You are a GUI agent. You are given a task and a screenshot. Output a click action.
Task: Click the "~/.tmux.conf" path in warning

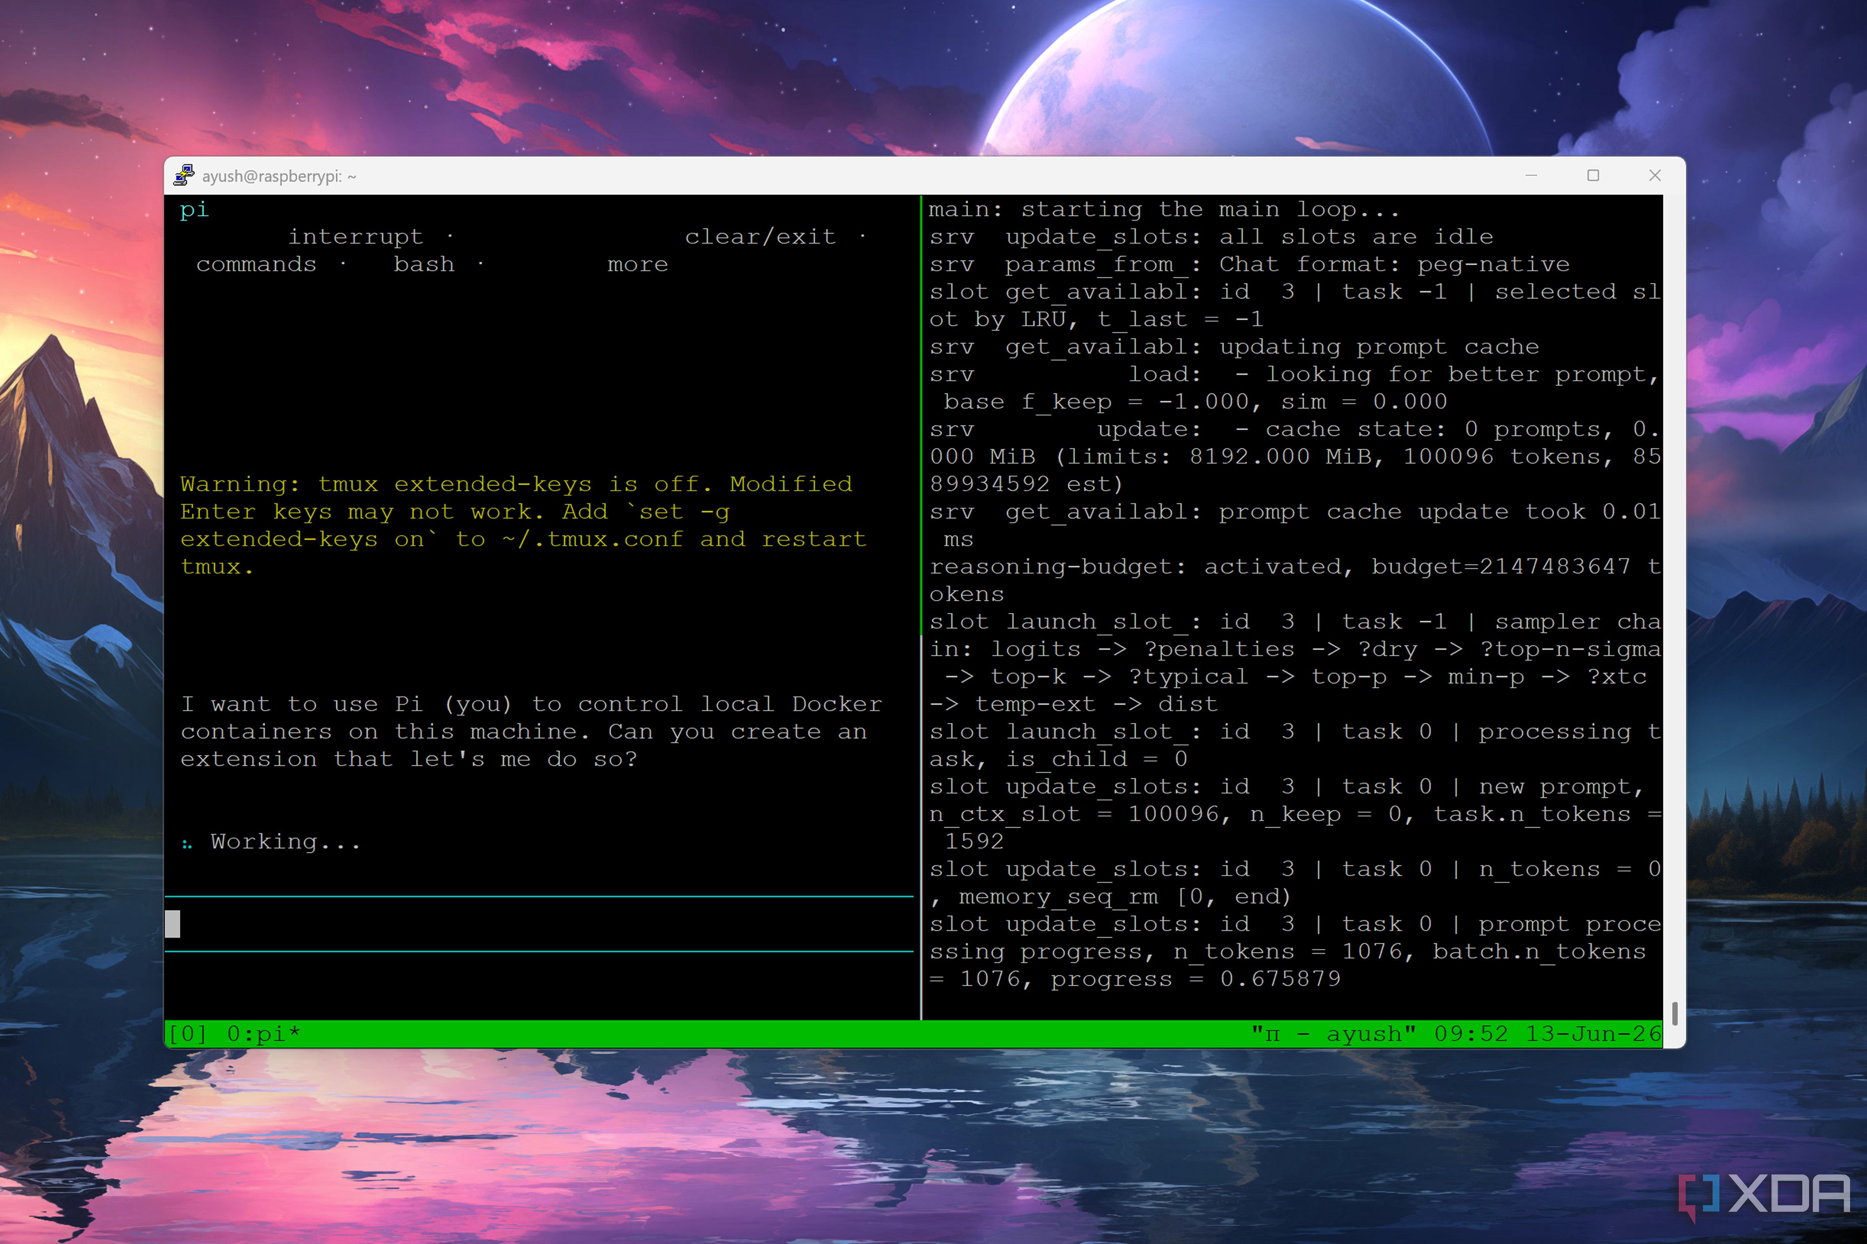(x=593, y=539)
